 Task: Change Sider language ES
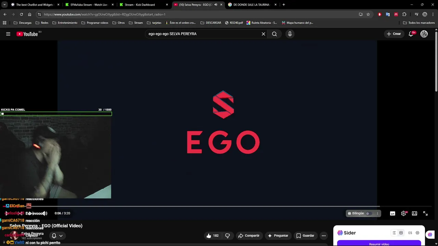[x=410, y=233]
